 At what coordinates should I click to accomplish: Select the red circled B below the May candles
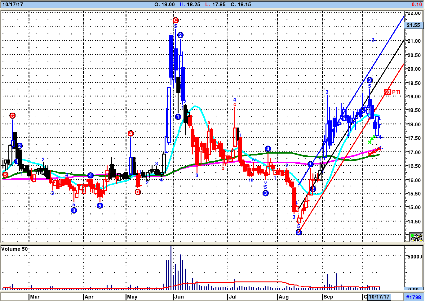point(138,192)
